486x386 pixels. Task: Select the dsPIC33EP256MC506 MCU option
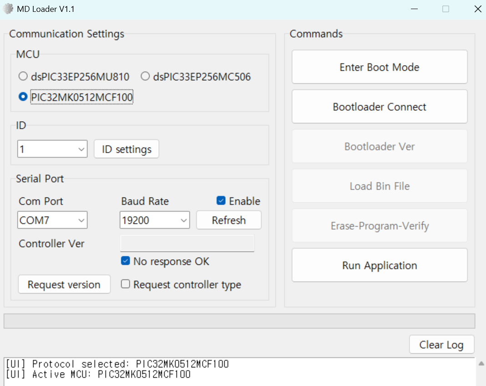[x=145, y=76]
